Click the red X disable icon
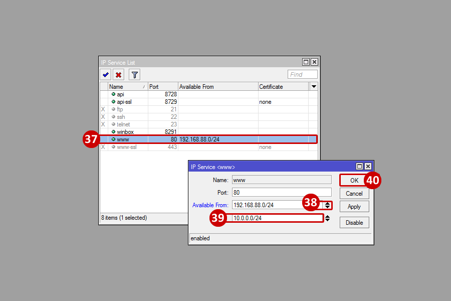 tap(118, 75)
